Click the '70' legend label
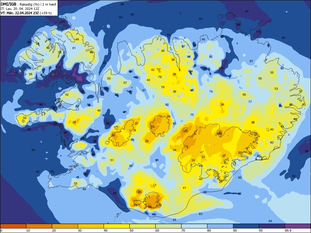Screen dimensions: 311x233 coord(183,231)
